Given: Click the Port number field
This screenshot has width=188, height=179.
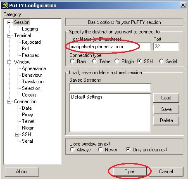Looking at the screenshot, I should pos(166,47).
